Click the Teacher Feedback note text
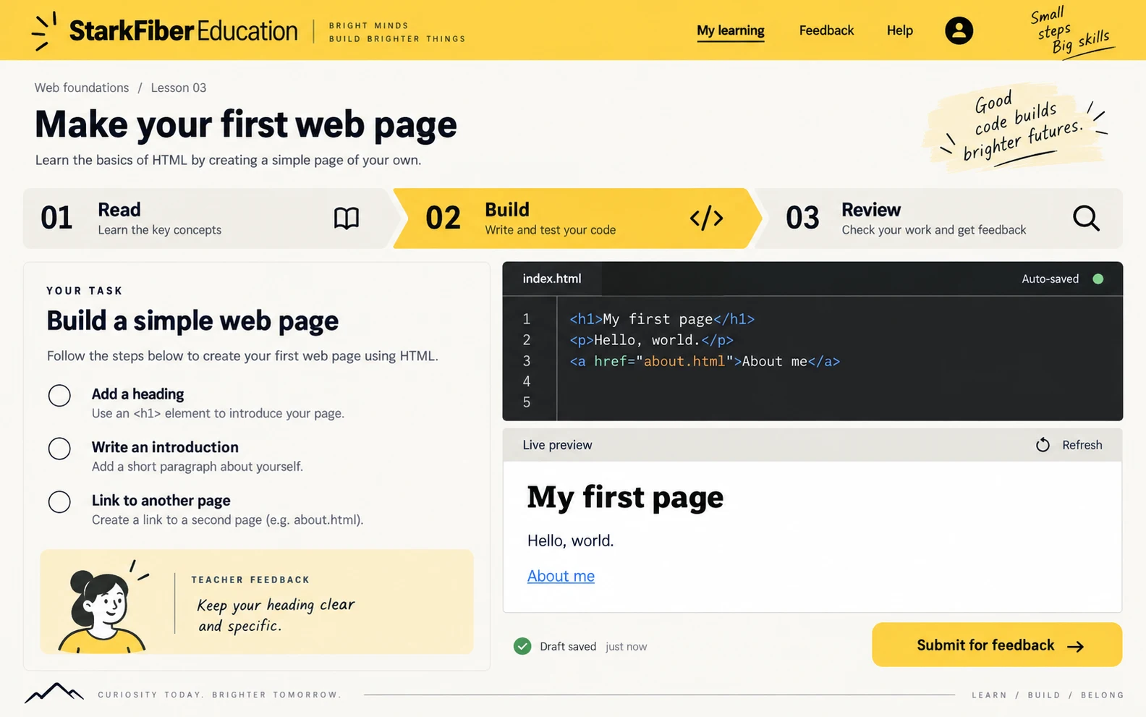Screen dimensions: 1146x717 [276, 615]
